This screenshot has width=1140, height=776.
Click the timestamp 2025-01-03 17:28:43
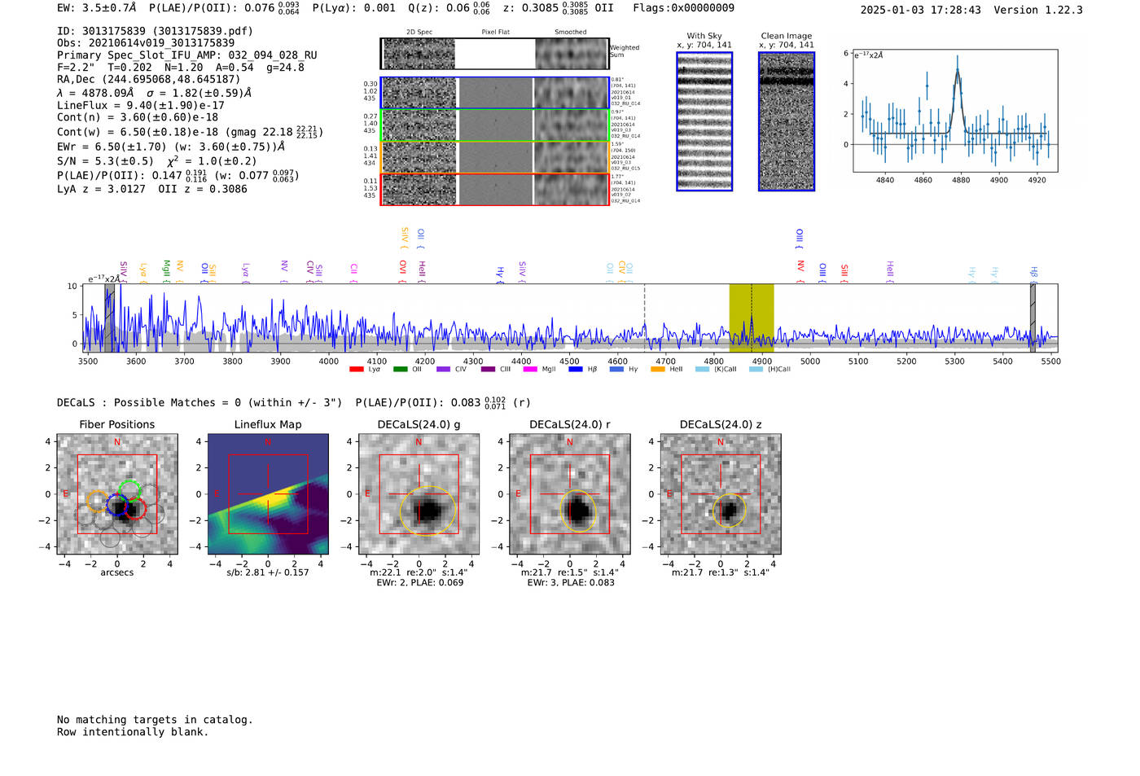click(921, 10)
